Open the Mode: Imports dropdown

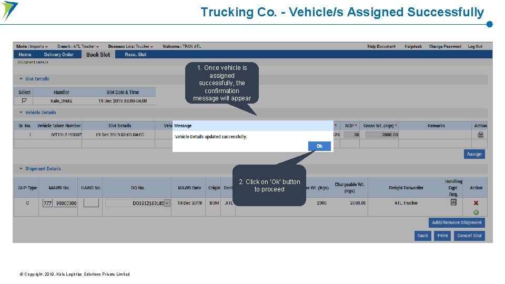(32, 46)
